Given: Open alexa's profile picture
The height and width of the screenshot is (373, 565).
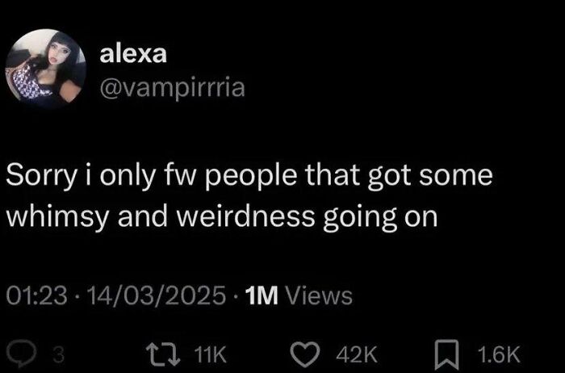Looking at the screenshot, I should point(46,69).
